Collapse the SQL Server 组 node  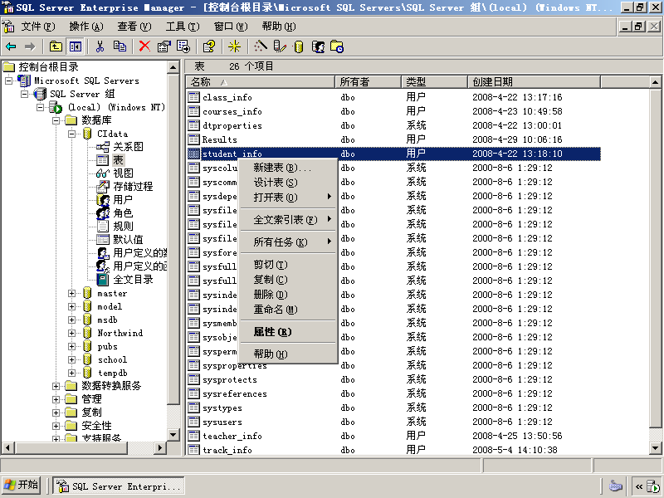point(25,94)
